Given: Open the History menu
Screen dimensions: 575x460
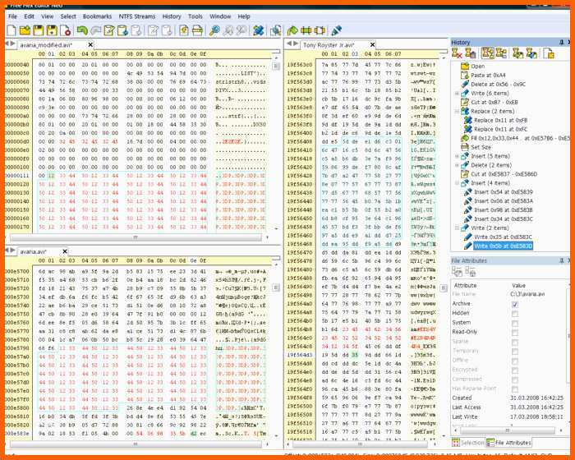Looking at the screenshot, I should pyautogui.click(x=172, y=16).
